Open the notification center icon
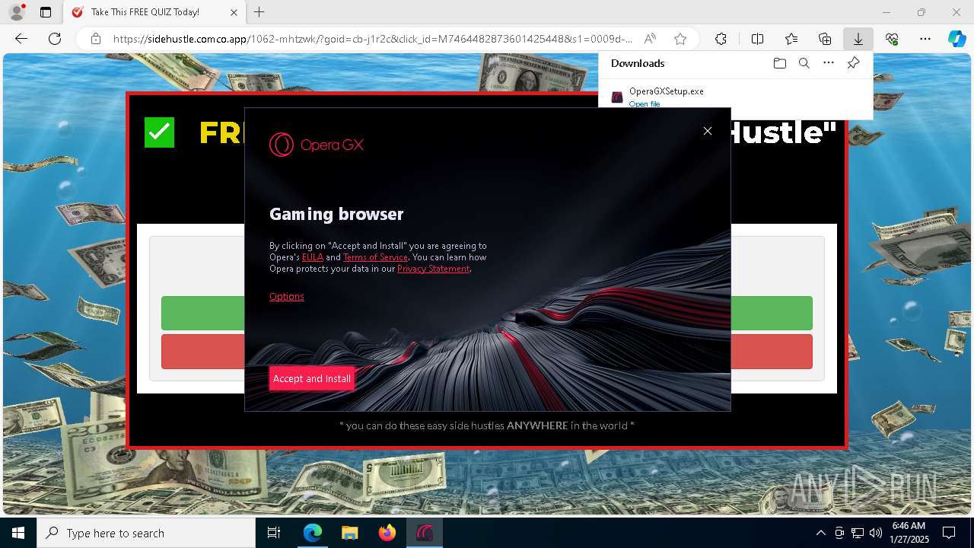Viewport: 974px width, 548px height. click(x=950, y=533)
